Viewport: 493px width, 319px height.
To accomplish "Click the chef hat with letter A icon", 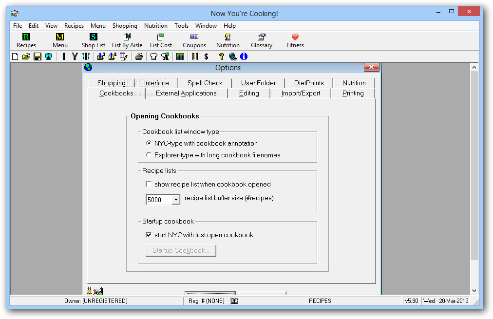I will pyautogui.click(x=165, y=56).
